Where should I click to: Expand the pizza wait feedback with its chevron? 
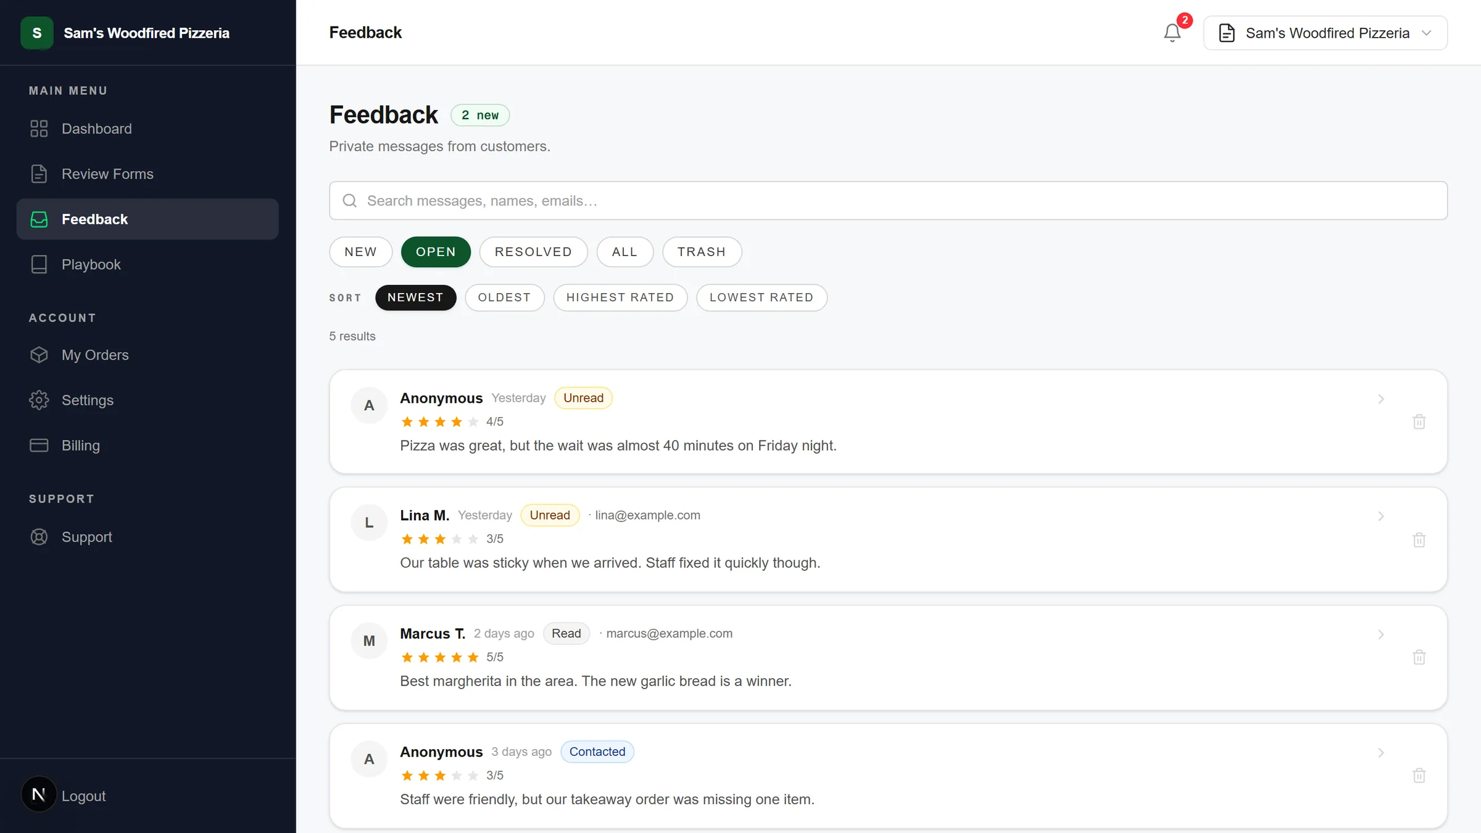coord(1381,399)
